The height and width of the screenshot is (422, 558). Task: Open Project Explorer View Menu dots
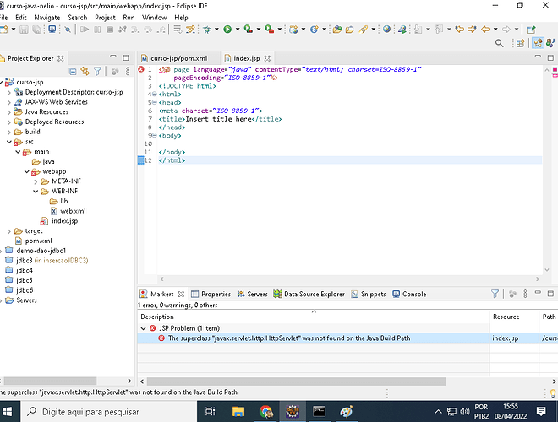[128, 72]
